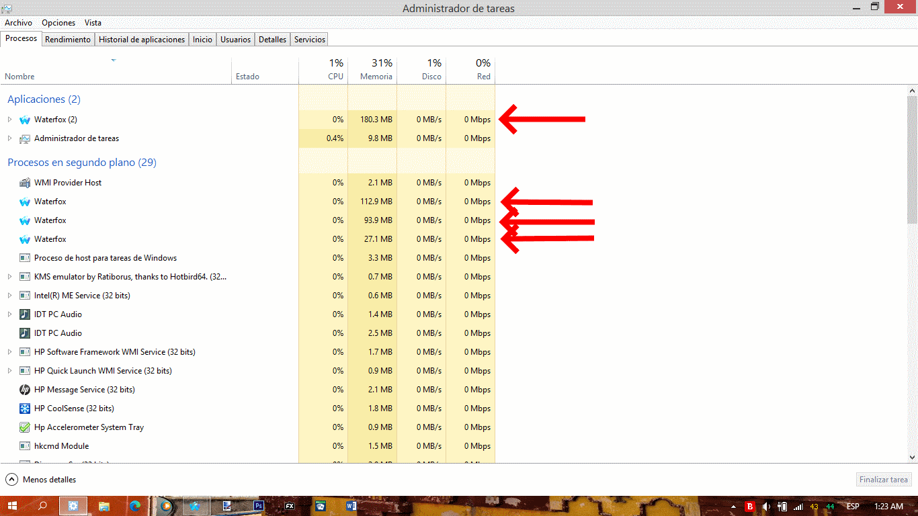This screenshot has width=918, height=516.
Task: Click the WMI Provider Host icon
Action: pos(25,183)
